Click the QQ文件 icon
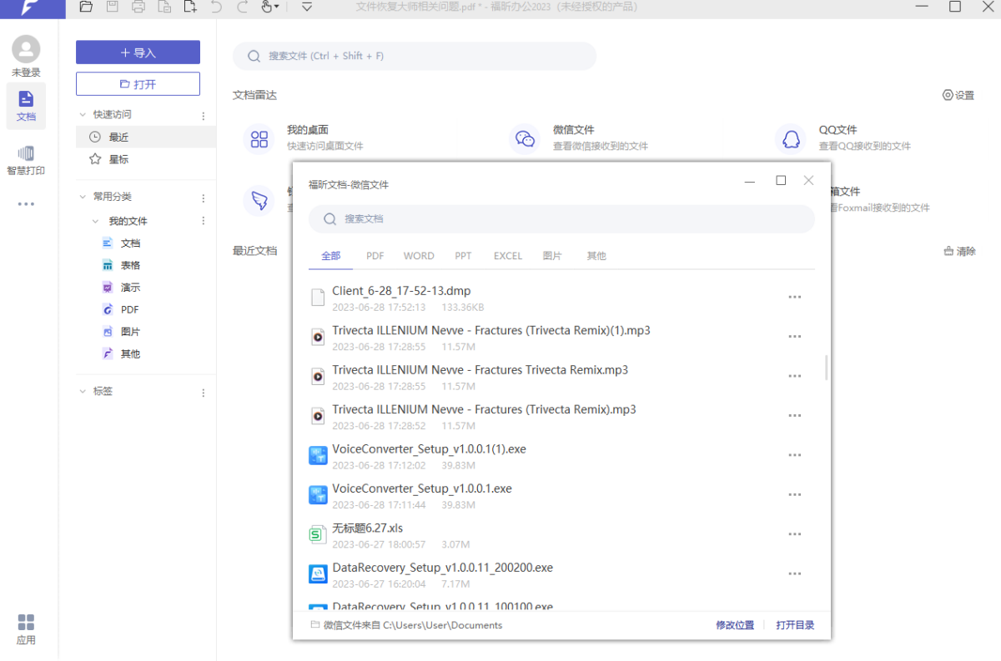The image size is (1001, 661). click(791, 139)
